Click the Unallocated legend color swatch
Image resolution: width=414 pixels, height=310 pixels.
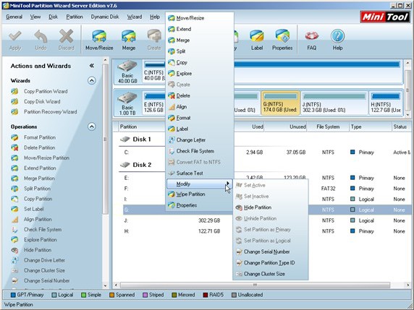pos(234,295)
